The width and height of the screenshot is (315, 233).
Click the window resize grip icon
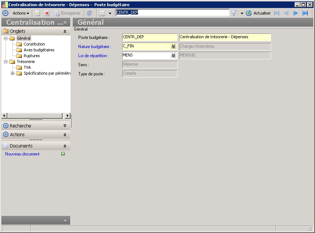click(311, 229)
